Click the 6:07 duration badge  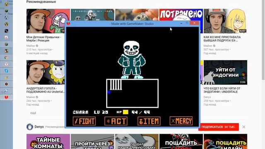[243, 31]
